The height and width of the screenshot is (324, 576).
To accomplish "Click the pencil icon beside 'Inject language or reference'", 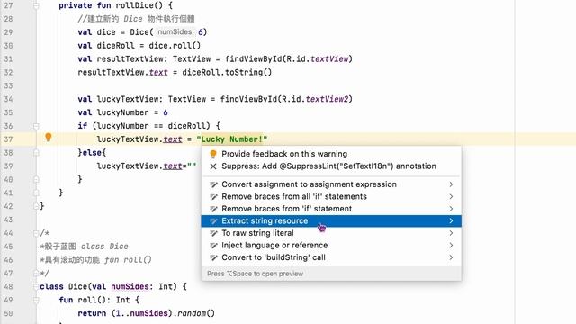I will [213, 245].
